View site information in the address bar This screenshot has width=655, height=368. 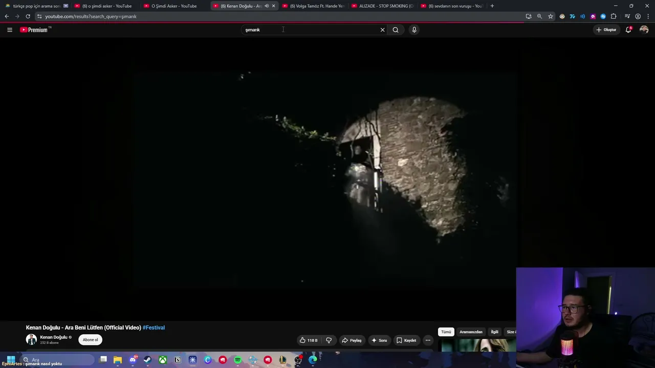(39, 16)
